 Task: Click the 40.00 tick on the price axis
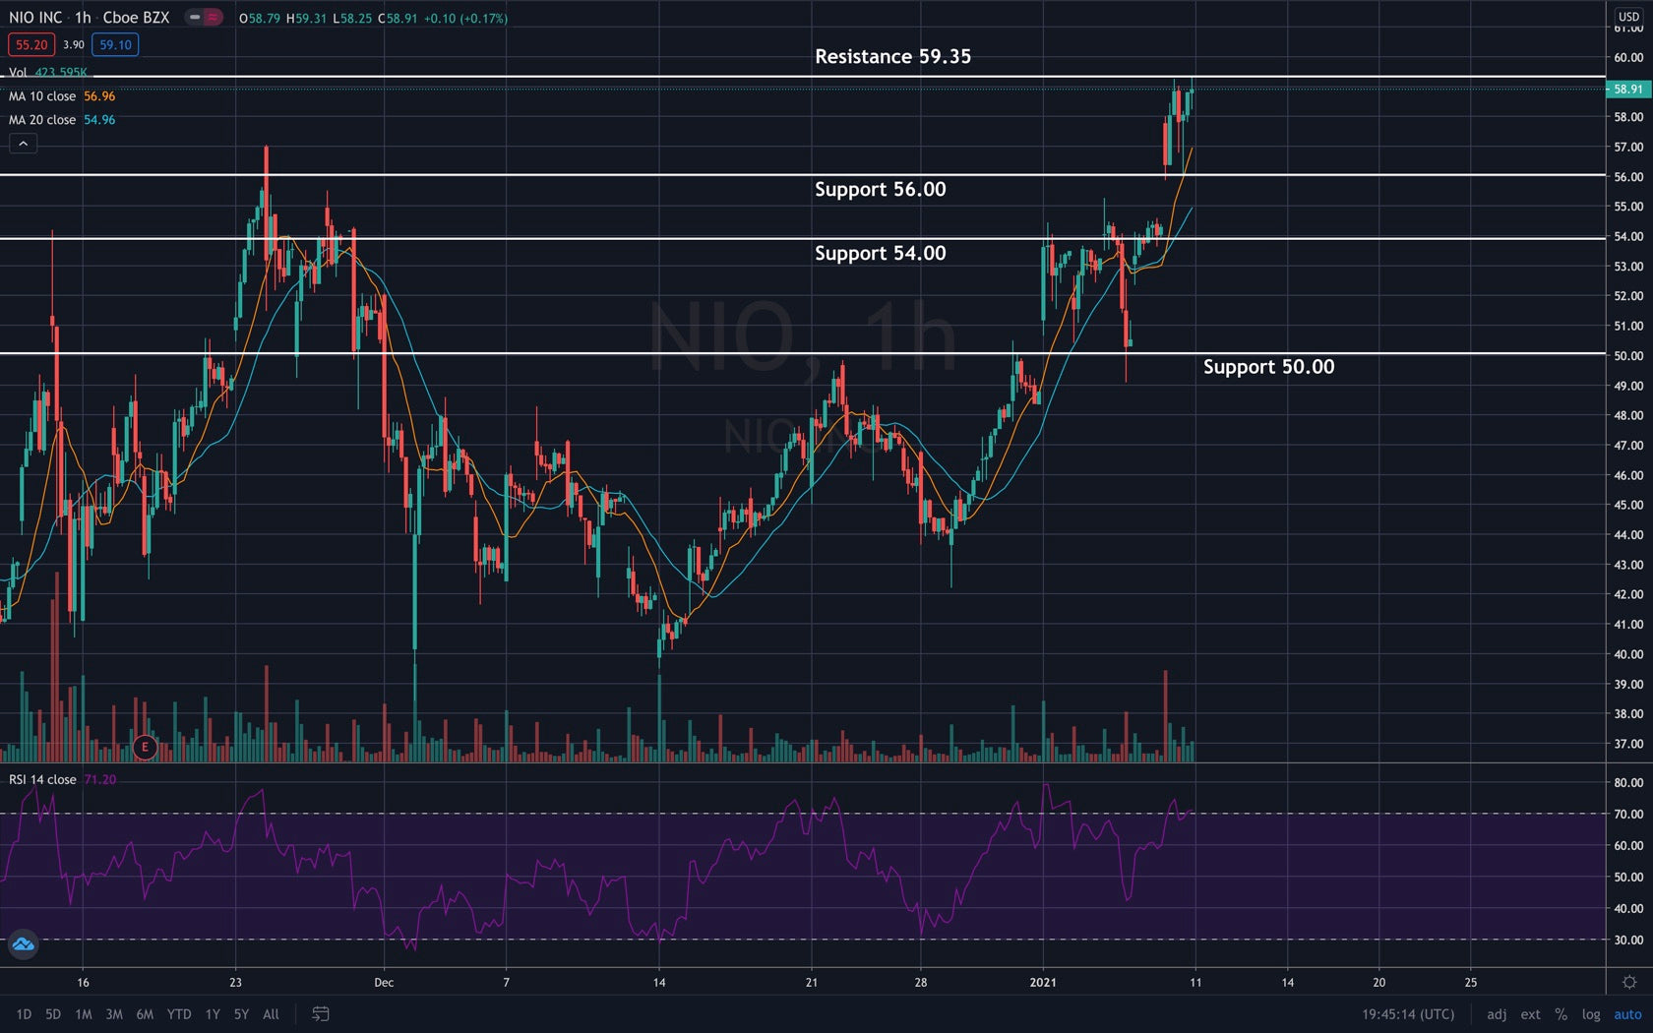tap(1628, 654)
